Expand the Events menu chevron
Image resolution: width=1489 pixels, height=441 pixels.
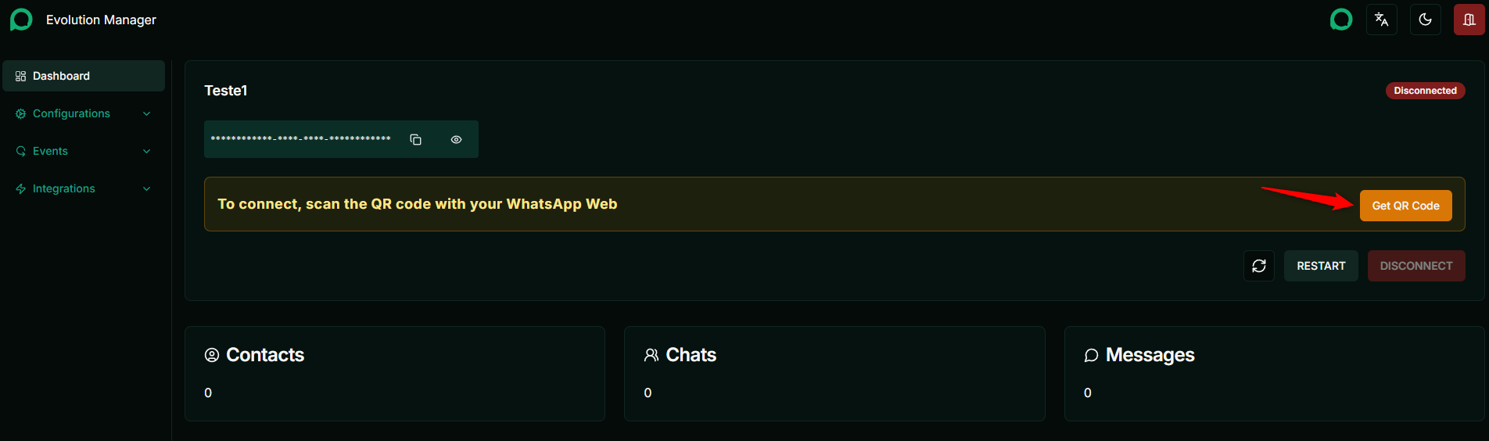click(146, 151)
